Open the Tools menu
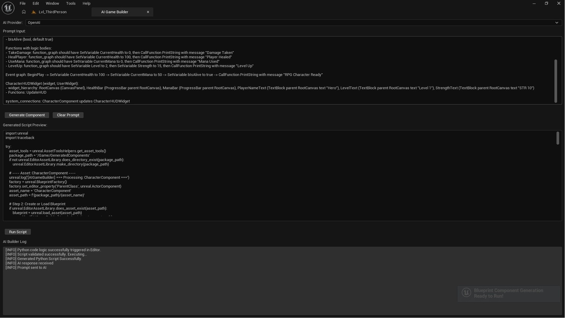Image resolution: width=565 pixels, height=318 pixels. [71, 4]
